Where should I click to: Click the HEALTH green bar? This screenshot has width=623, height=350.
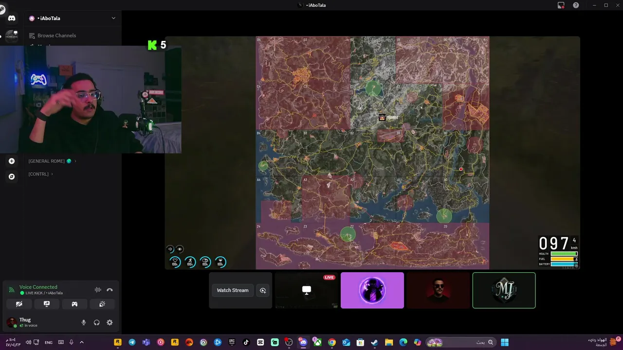point(564,254)
